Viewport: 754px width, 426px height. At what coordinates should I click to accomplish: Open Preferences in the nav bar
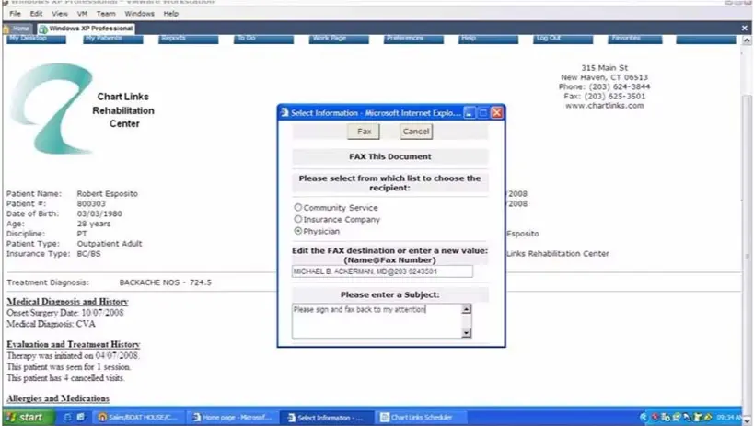(413, 39)
